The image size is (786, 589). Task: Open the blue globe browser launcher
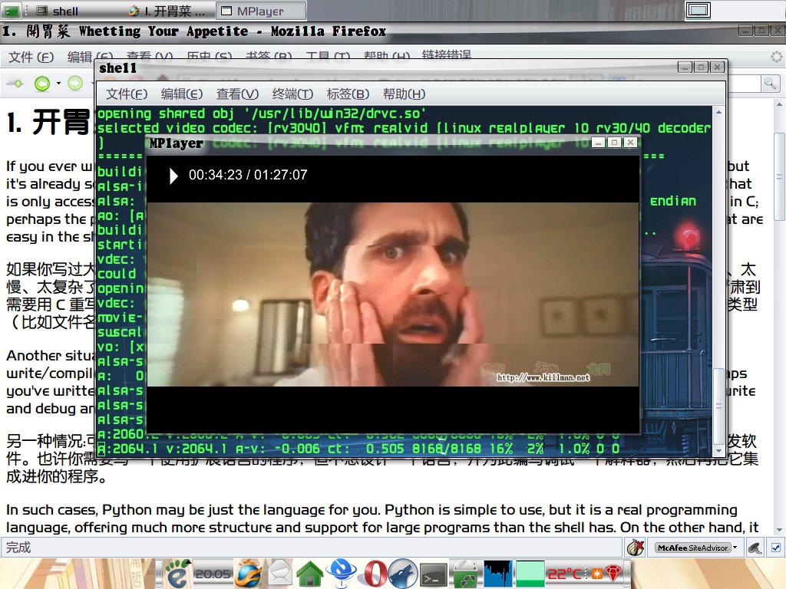(342, 574)
